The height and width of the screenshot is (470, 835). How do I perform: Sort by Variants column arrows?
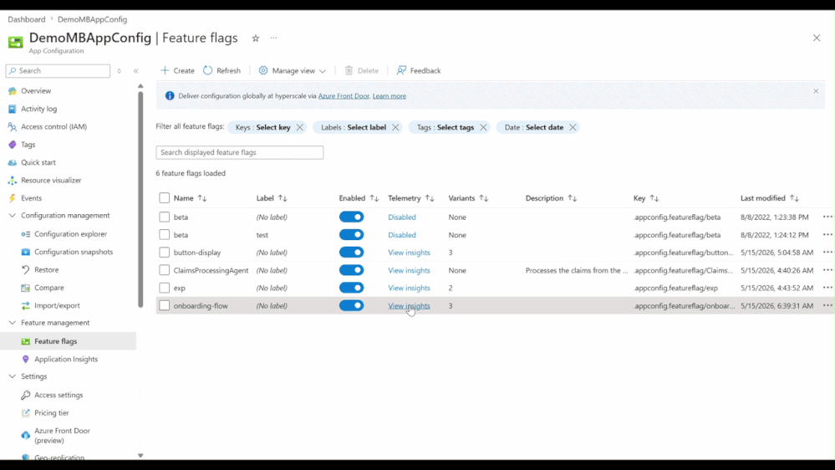click(484, 198)
